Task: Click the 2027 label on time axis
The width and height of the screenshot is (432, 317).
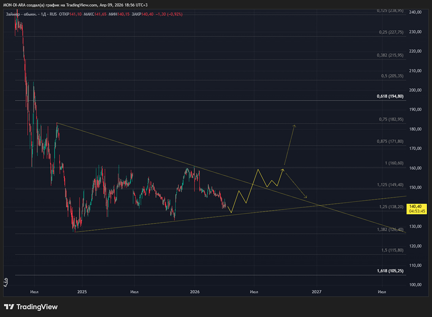Action: point(317,292)
